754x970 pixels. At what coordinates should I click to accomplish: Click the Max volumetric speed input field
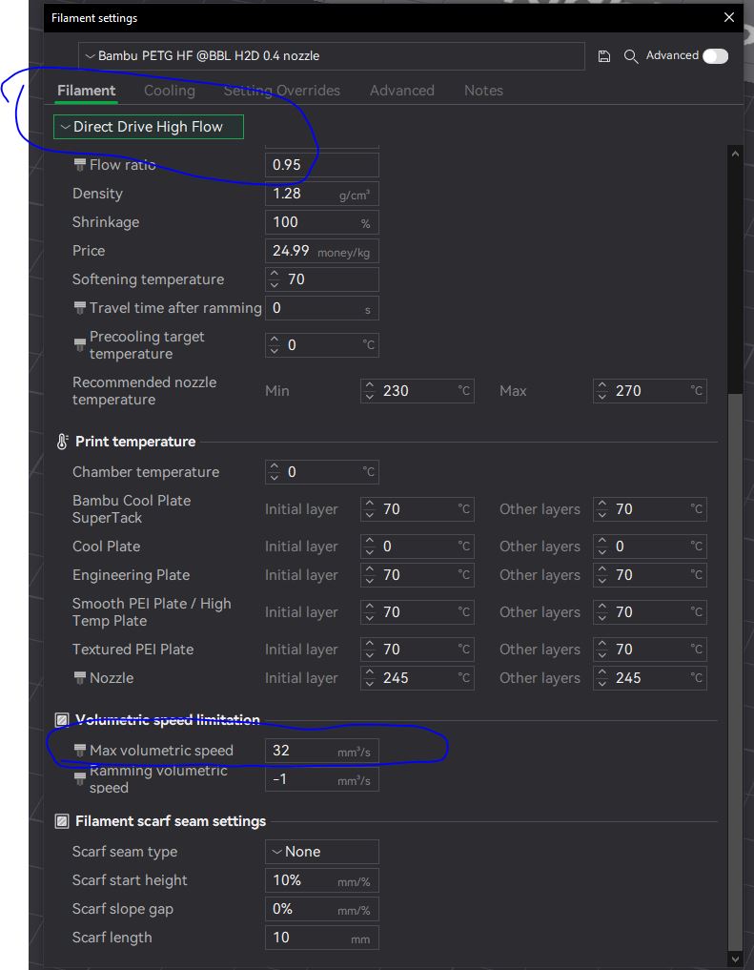tap(300, 751)
